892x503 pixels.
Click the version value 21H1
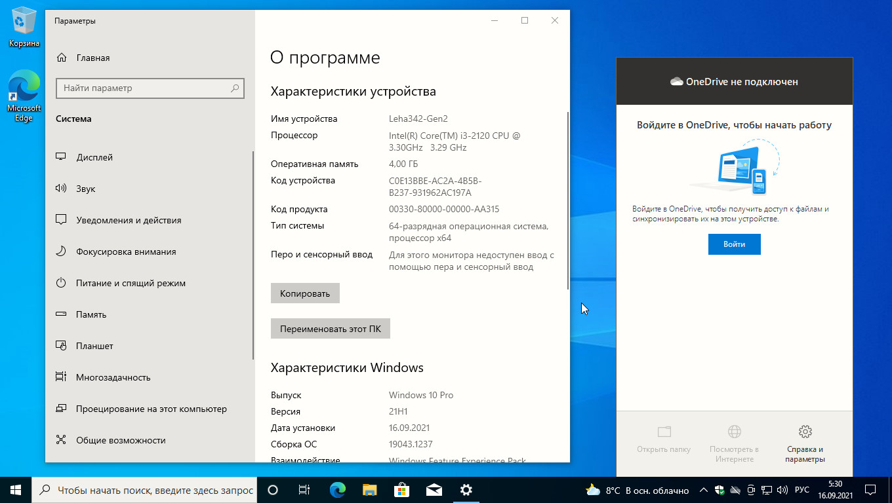click(398, 411)
